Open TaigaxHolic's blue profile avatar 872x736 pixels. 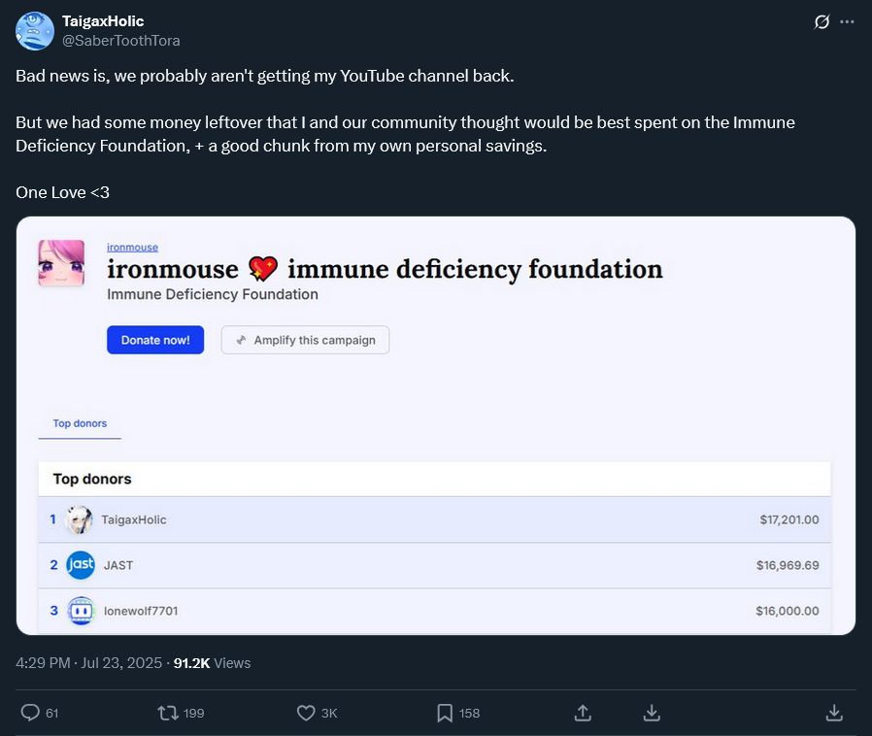tap(35, 31)
